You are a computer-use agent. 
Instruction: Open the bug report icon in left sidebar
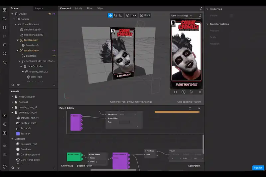point(5,146)
